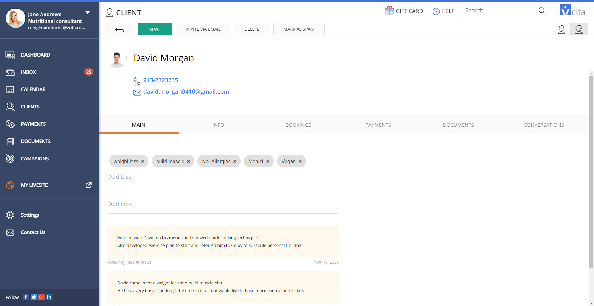Show previous client icon button

(561, 29)
